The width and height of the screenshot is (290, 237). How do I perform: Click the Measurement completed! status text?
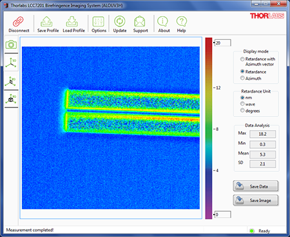pyautogui.click(x=30, y=230)
